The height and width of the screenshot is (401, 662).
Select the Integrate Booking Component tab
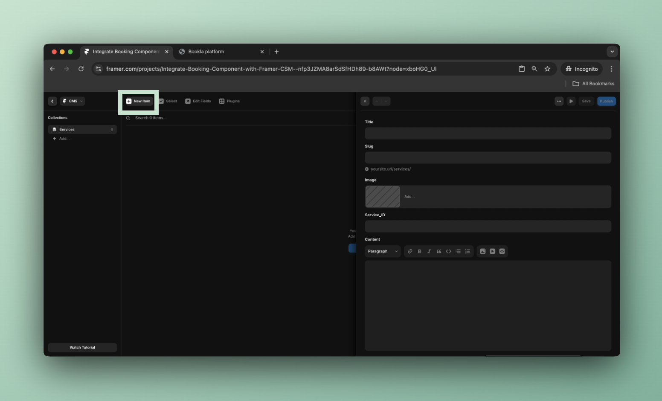[125, 52]
